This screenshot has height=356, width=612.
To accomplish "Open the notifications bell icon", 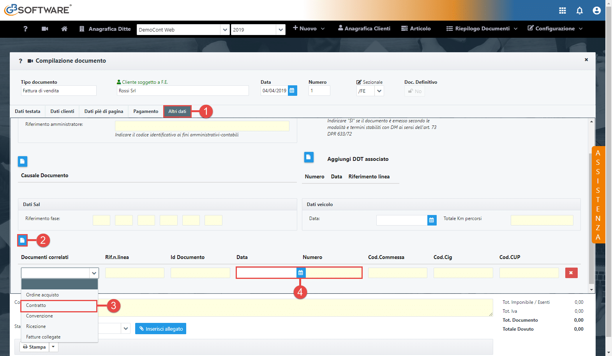I will click(579, 11).
